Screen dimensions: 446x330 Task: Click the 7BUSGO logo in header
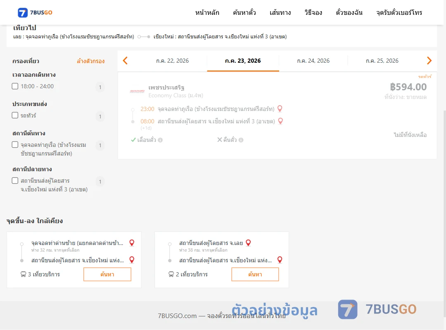click(x=35, y=12)
